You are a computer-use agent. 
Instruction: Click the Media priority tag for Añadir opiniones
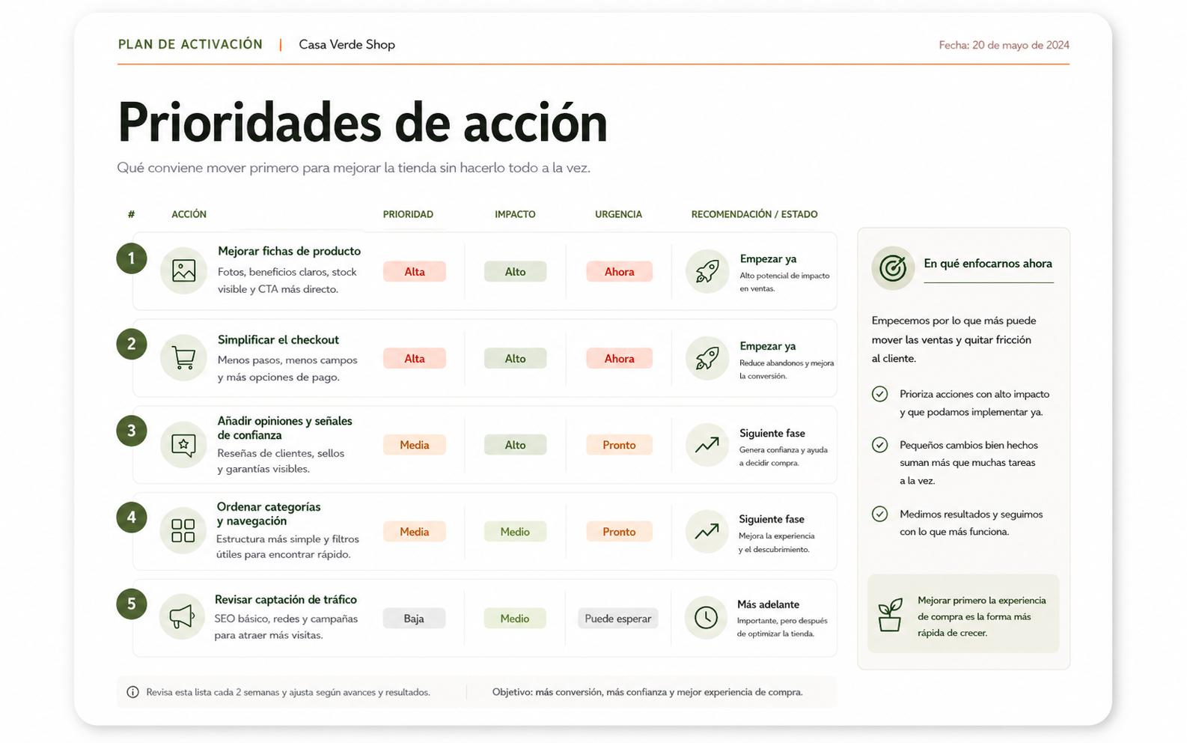coord(415,445)
